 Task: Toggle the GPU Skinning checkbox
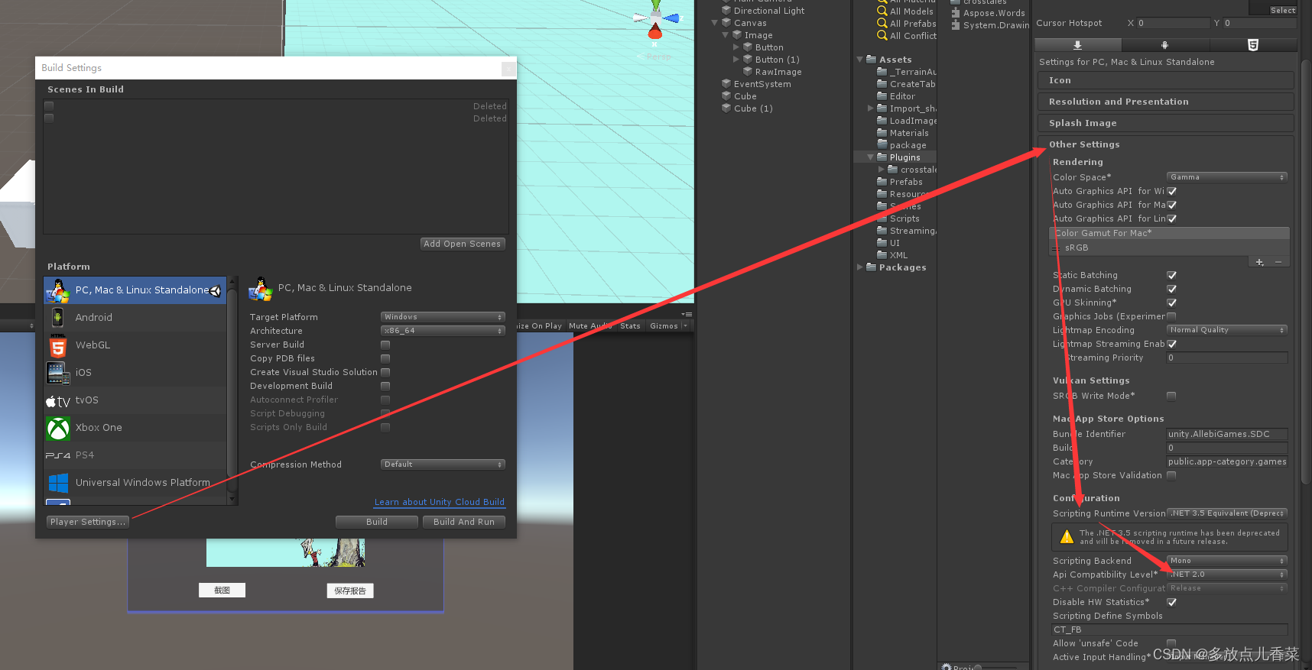coord(1171,303)
